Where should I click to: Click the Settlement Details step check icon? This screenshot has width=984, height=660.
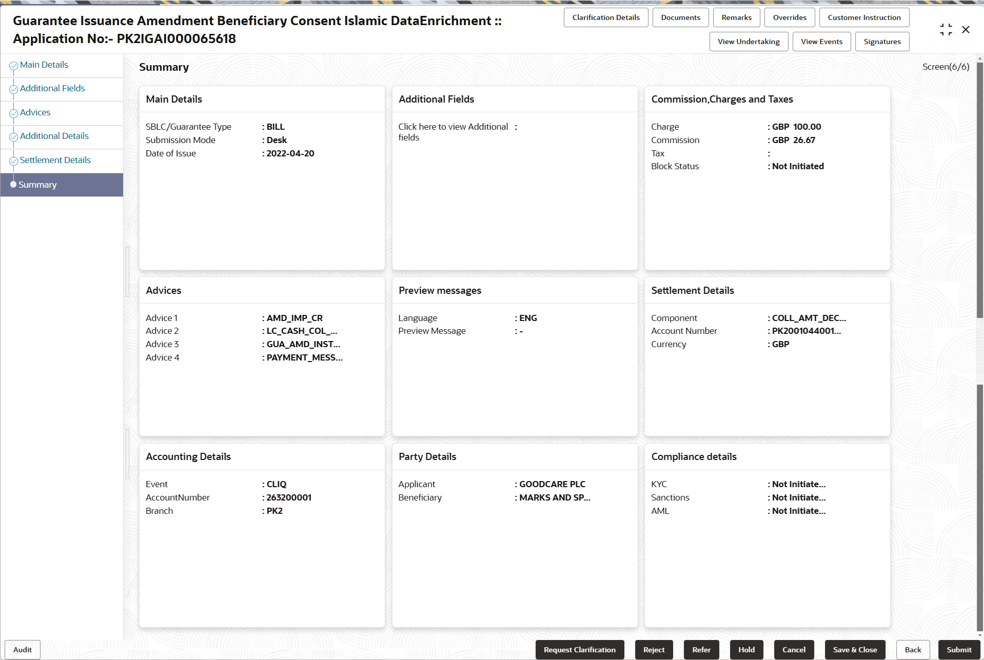[x=13, y=161]
